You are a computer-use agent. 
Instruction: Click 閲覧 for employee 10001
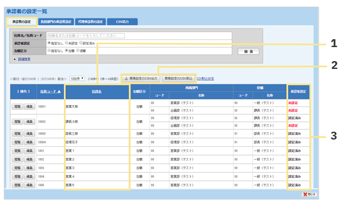17,106
